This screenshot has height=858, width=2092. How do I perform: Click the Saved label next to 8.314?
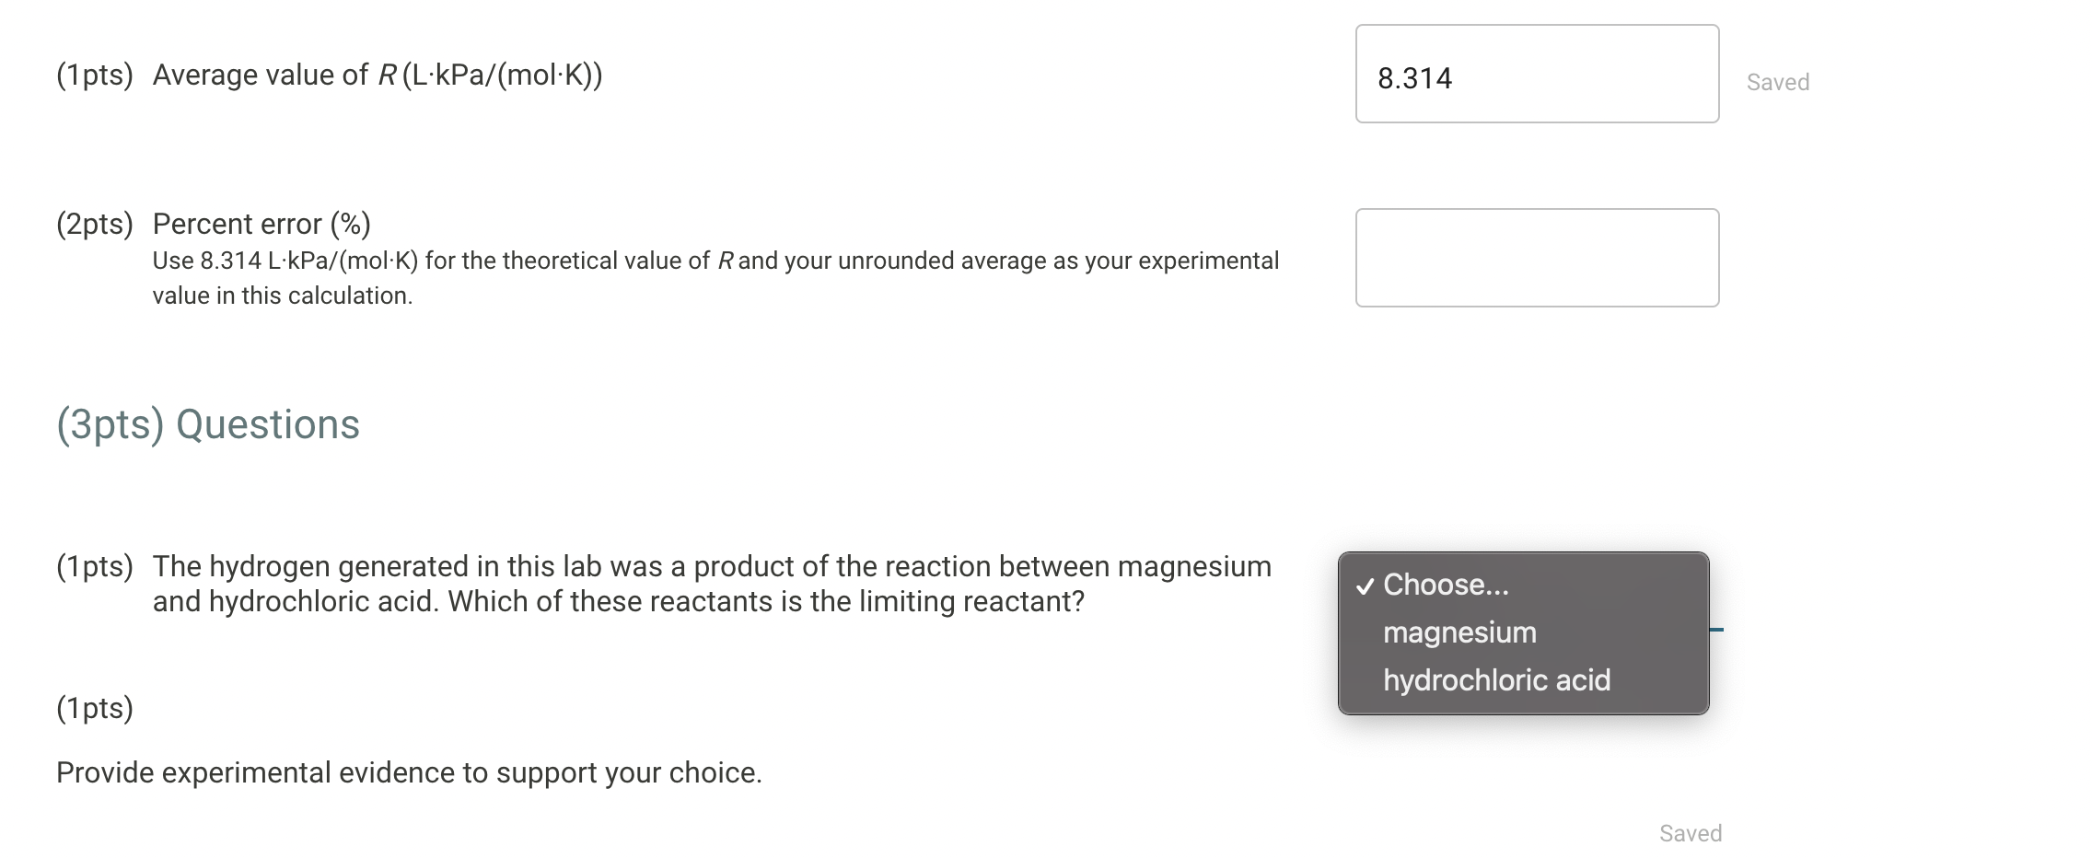[x=1776, y=82]
